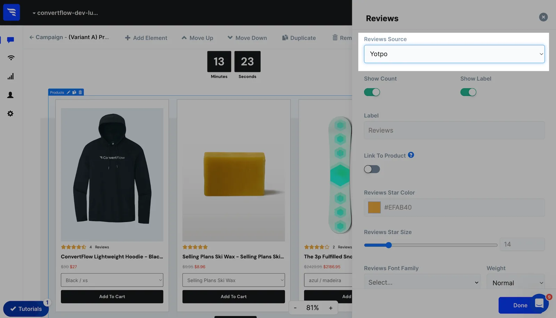Click Add Element in toolbar
This screenshot has width=556, height=318.
click(x=146, y=38)
